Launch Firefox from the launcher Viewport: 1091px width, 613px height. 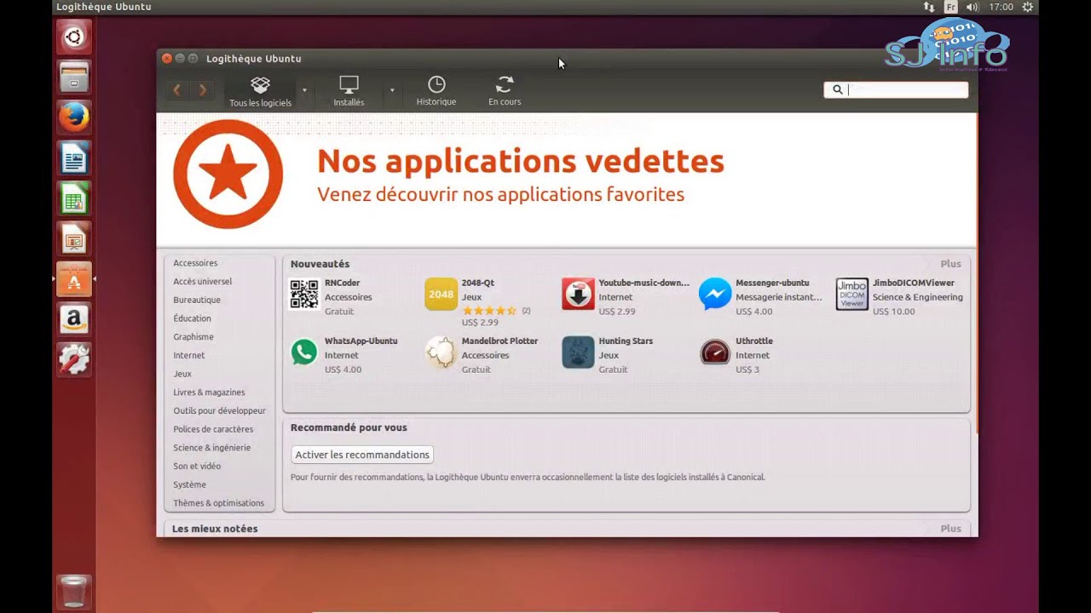(74, 117)
